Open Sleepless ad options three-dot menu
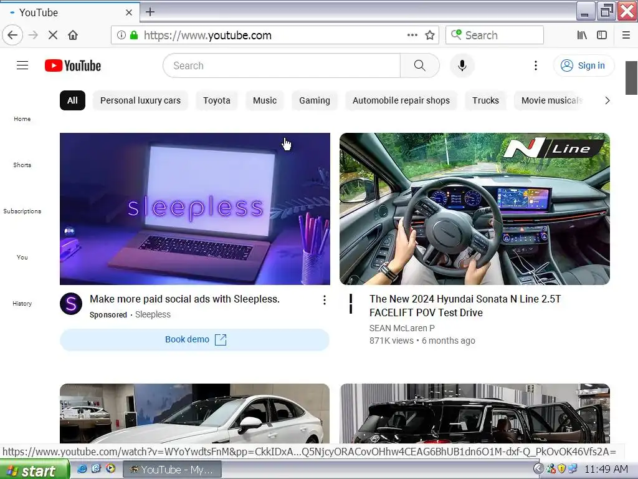The height and width of the screenshot is (479, 638). 324,300
